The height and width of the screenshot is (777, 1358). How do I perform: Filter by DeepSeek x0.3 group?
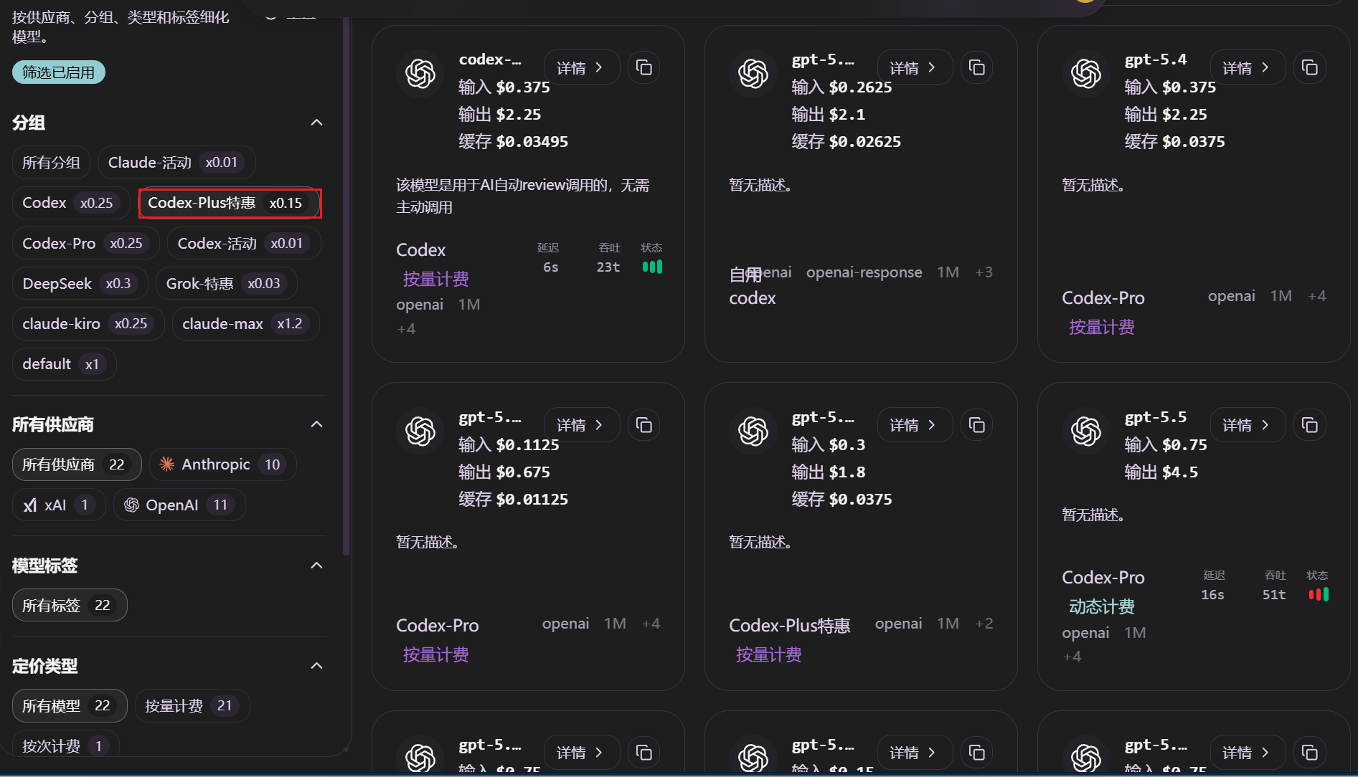click(x=80, y=283)
